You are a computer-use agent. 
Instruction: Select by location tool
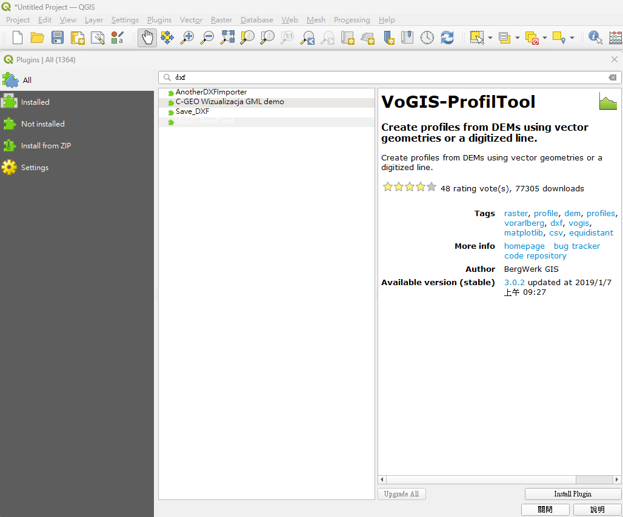click(559, 38)
